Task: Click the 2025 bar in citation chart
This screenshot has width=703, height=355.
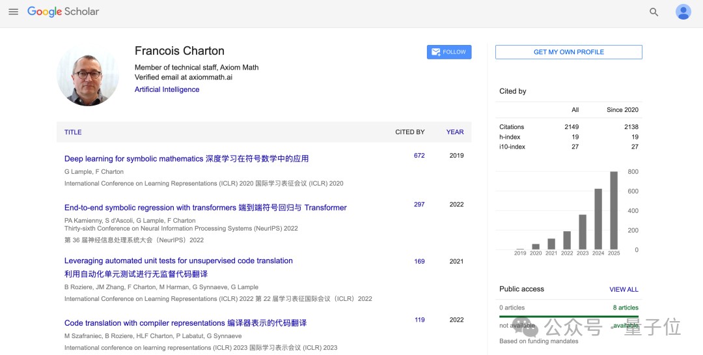Action: [614, 210]
